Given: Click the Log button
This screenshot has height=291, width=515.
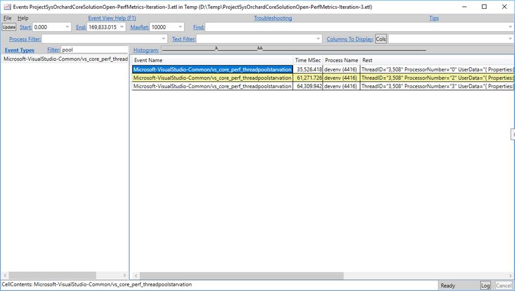Looking at the screenshot, I should point(485,285).
